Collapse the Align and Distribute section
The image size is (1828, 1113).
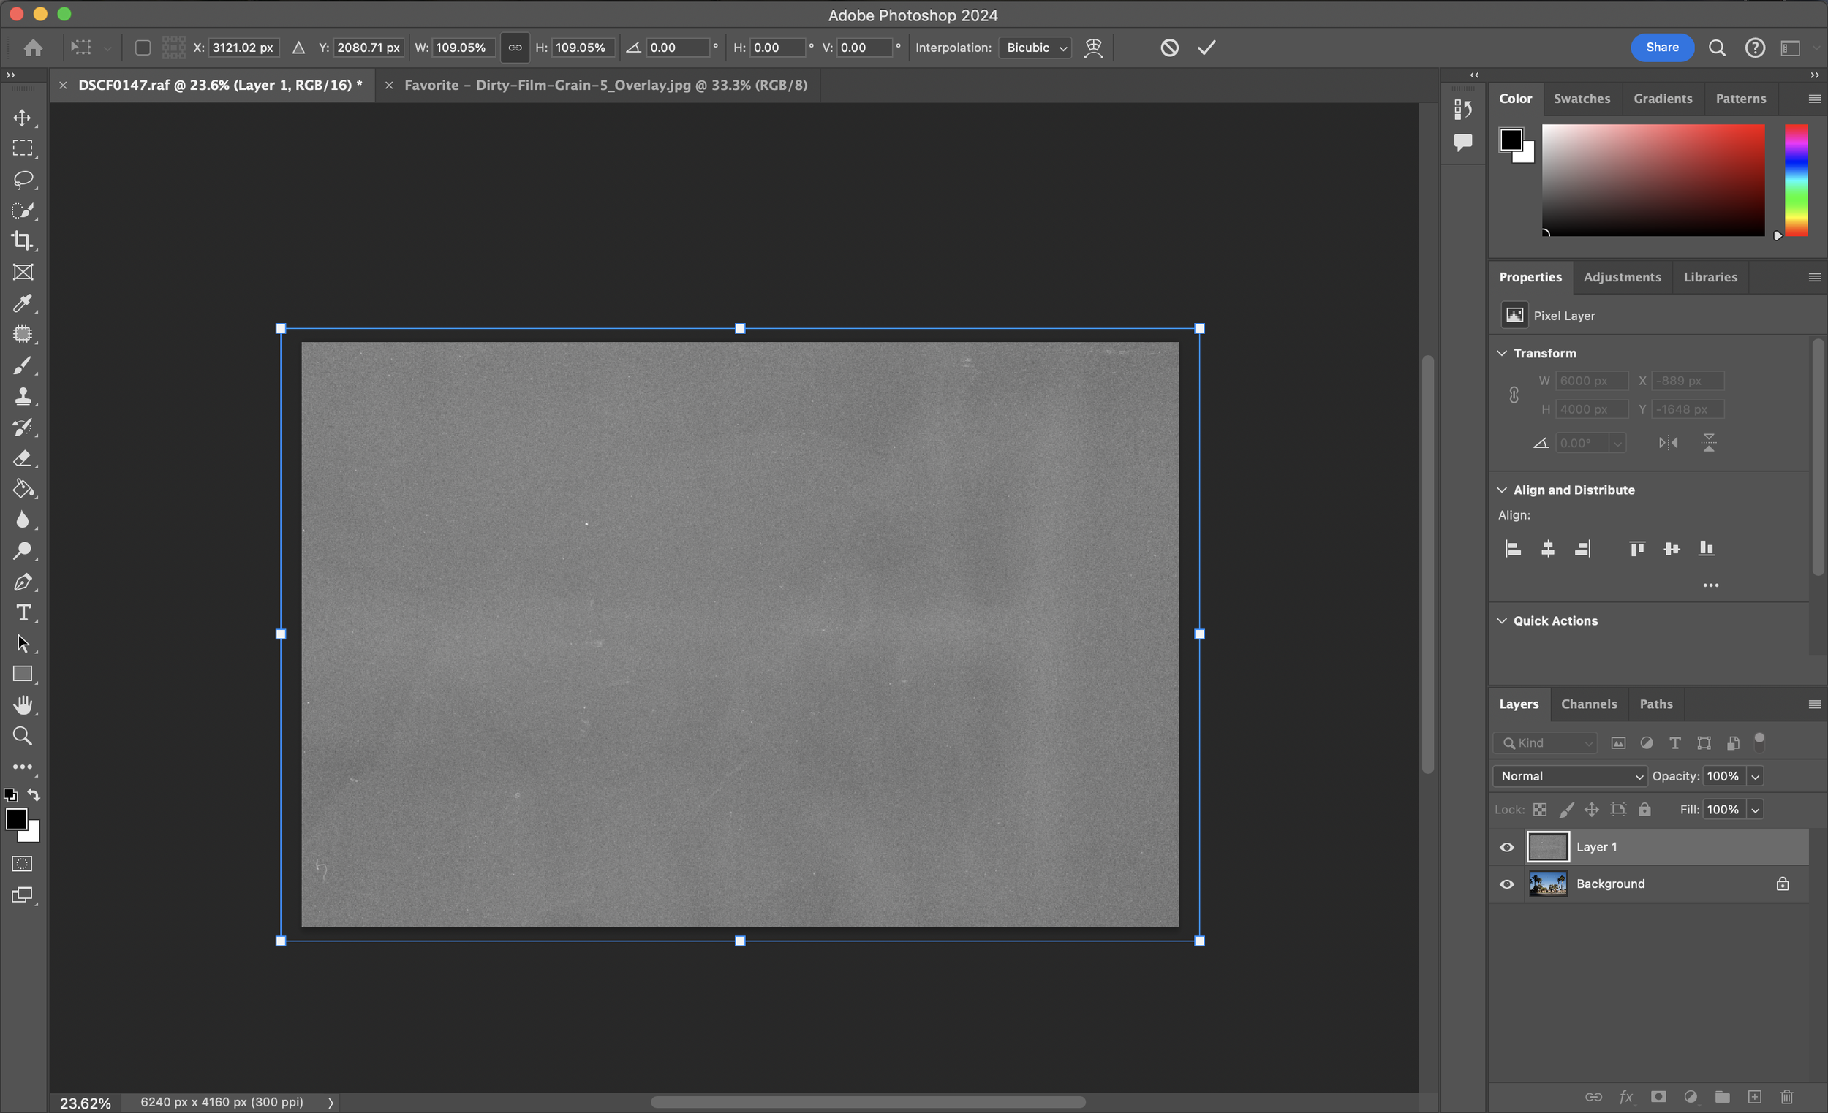coord(1503,490)
